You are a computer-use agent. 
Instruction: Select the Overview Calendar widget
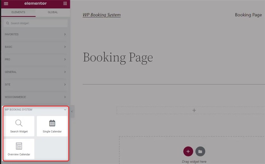[x=19, y=149]
